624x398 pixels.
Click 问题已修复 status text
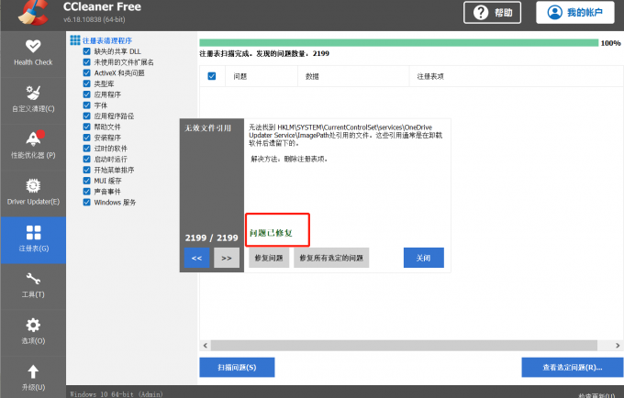(271, 233)
